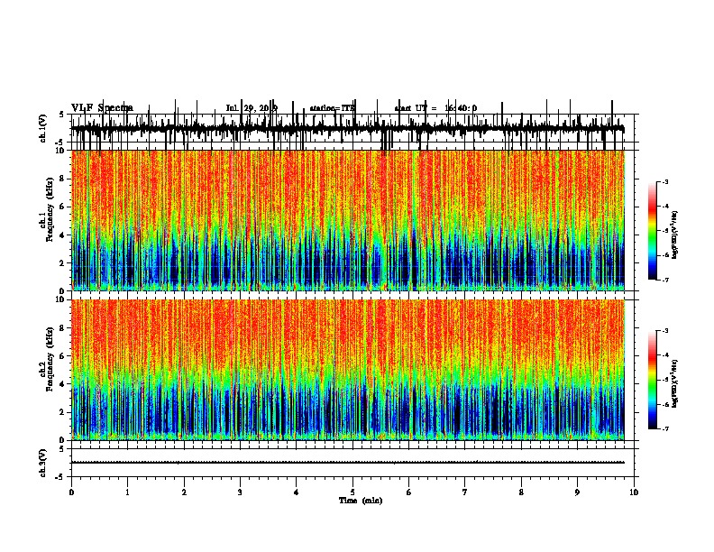Click ch.3 voltage tick label '5'
714x552 pixels.
tap(61, 449)
